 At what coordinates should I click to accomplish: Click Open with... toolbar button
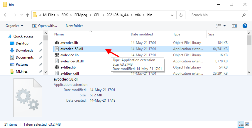coord(45,26)
